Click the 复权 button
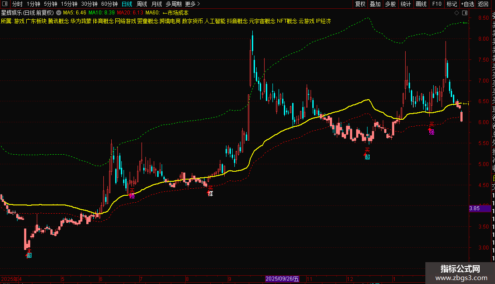This screenshot has height=284, width=495. 360,4
